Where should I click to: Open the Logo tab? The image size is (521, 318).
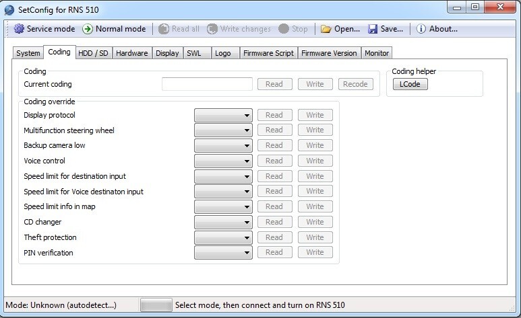(225, 53)
